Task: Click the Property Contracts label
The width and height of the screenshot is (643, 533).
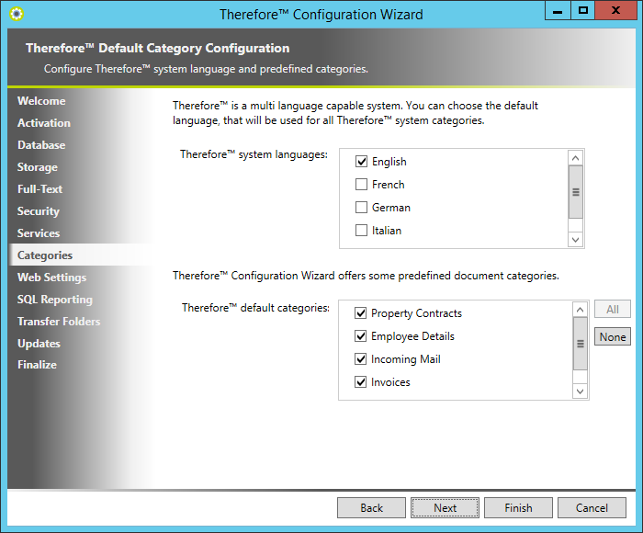Action: (x=416, y=313)
